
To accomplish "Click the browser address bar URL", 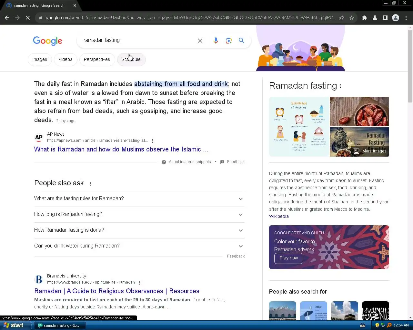I will click(x=190, y=18).
